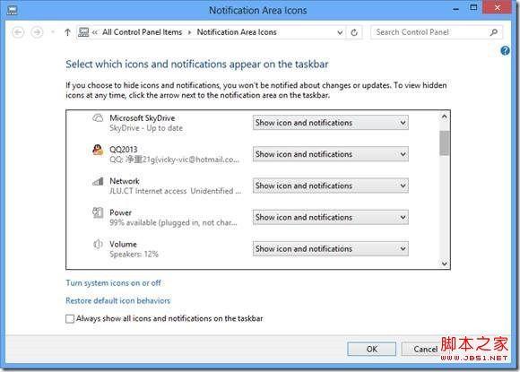This screenshot has width=520, height=372.
Task: Click the search magnifier icon
Action: click(x=493, y=32)
